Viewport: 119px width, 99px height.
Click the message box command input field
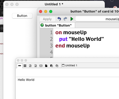(x=67, y=72)
